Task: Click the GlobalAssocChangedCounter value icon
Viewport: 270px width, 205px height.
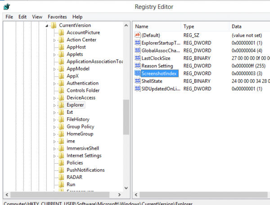Action: click(138, 50)
